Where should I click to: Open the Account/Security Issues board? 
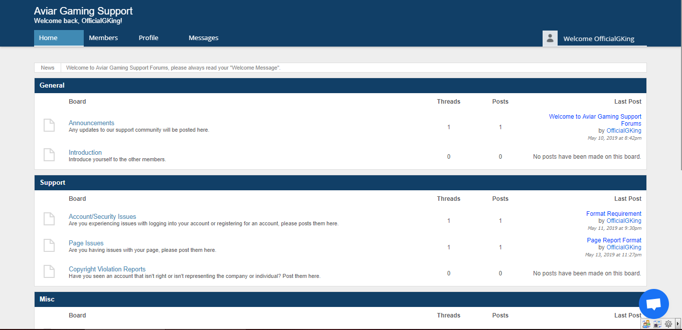click(x=102, y=216)
